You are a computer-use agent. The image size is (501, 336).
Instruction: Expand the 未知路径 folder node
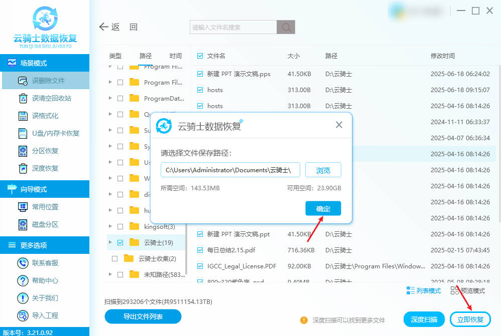[110, 274]
